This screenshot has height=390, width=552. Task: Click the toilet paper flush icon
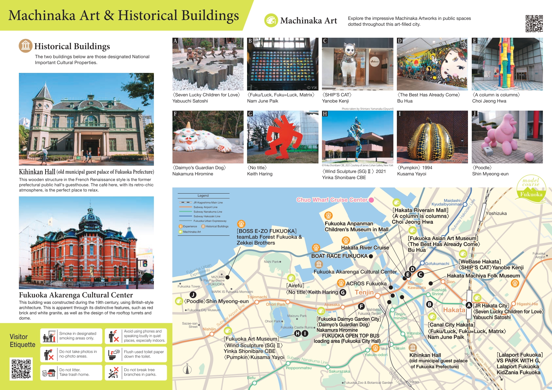pyautogui.click(x=113, y=354)
